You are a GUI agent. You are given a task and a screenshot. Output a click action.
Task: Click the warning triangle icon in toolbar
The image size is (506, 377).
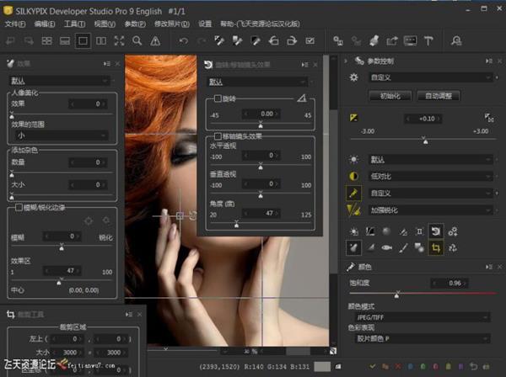(155, 40)
